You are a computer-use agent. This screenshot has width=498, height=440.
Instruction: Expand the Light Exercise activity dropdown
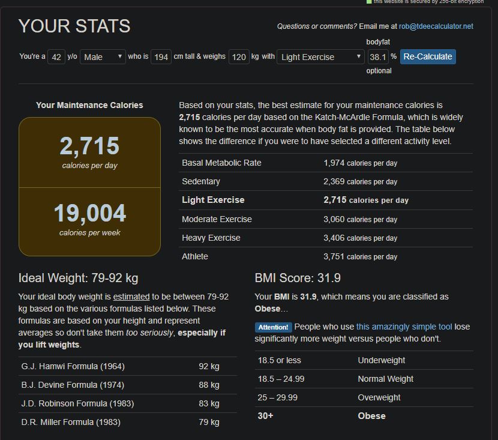320,57
